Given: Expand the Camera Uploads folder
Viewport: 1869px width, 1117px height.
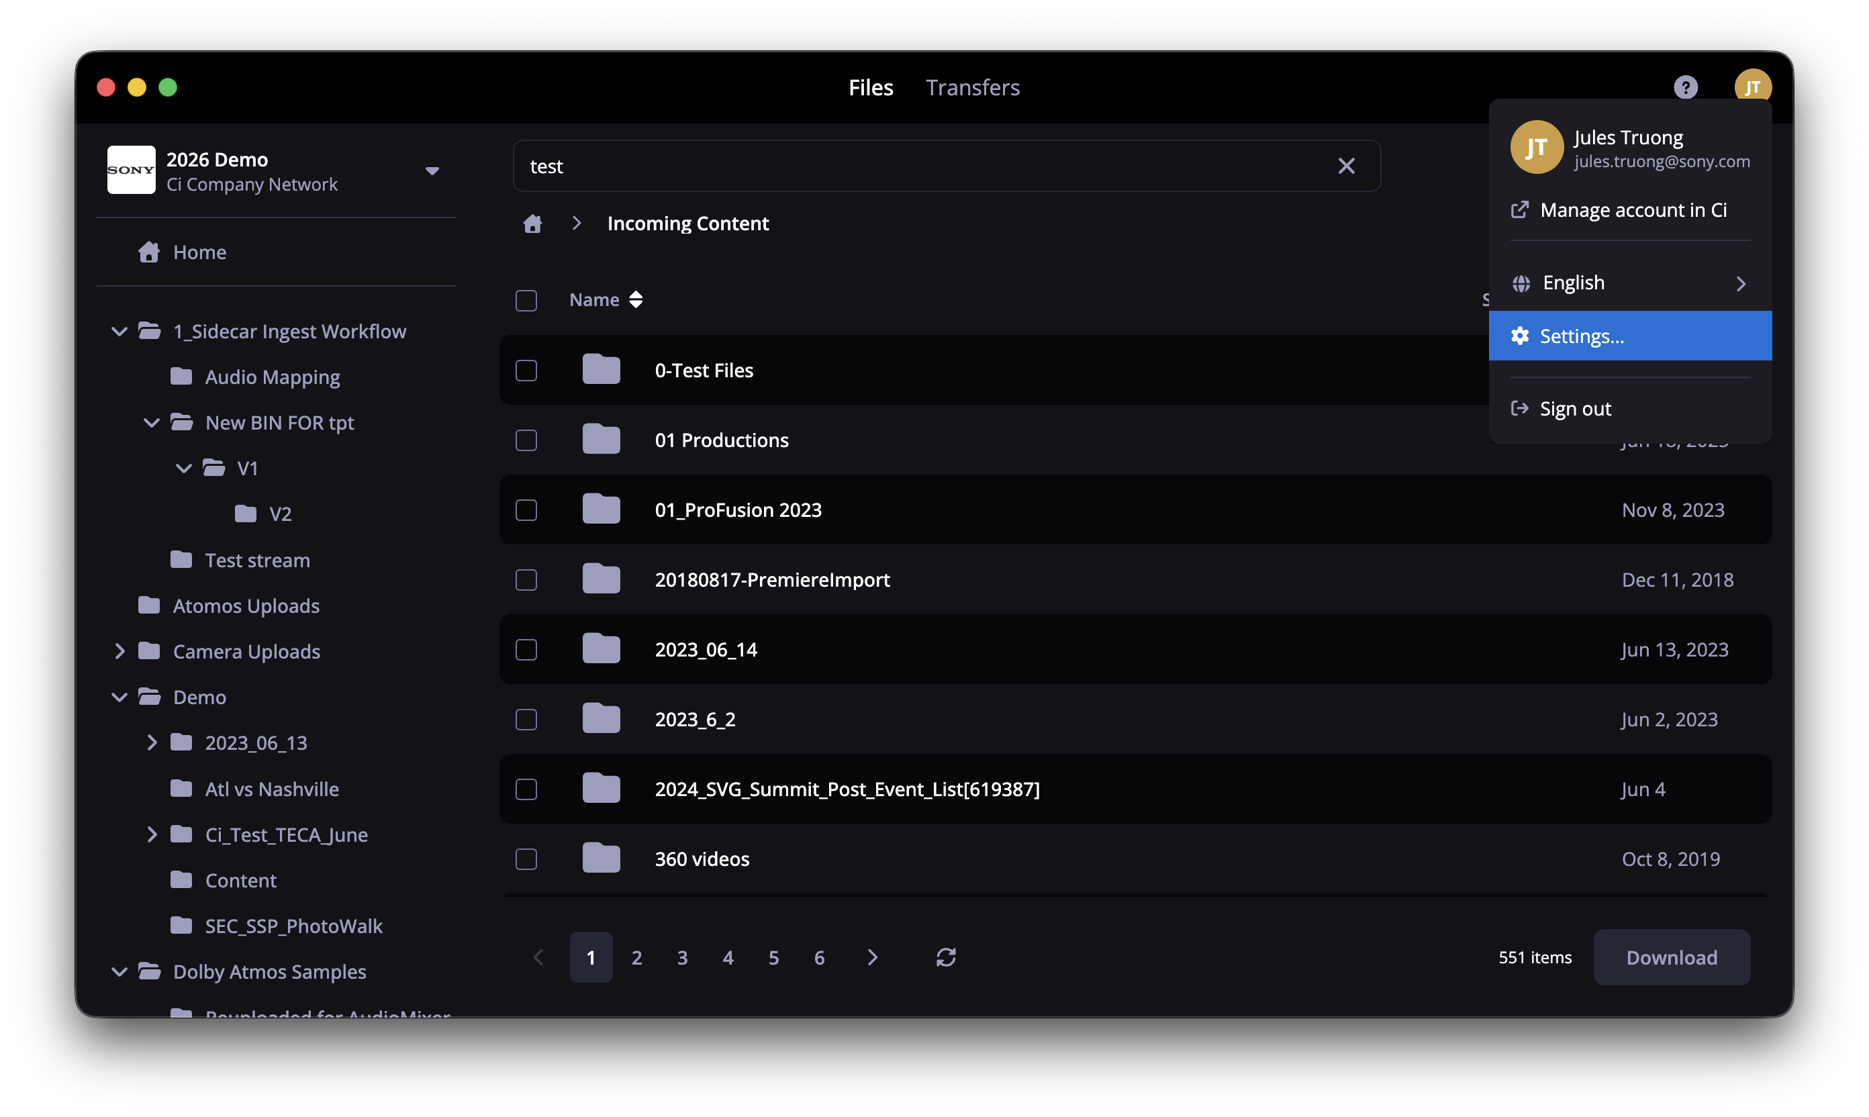Looking at the screenshot, I should [x=119, y=651].
